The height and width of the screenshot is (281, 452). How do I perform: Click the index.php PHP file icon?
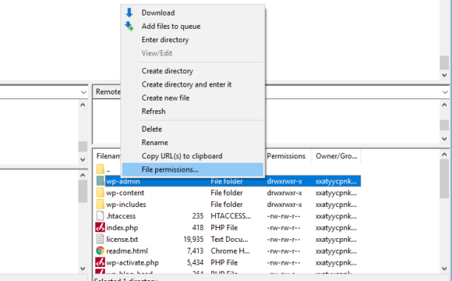100,228
